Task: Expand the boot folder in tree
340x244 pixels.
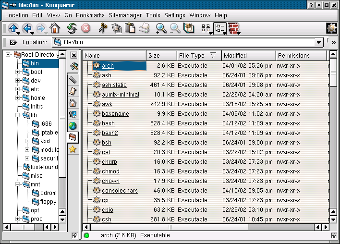Action: tap(18, 72)
